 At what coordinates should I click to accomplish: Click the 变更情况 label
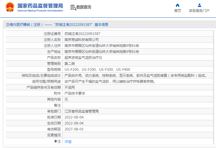coord(54,135)
